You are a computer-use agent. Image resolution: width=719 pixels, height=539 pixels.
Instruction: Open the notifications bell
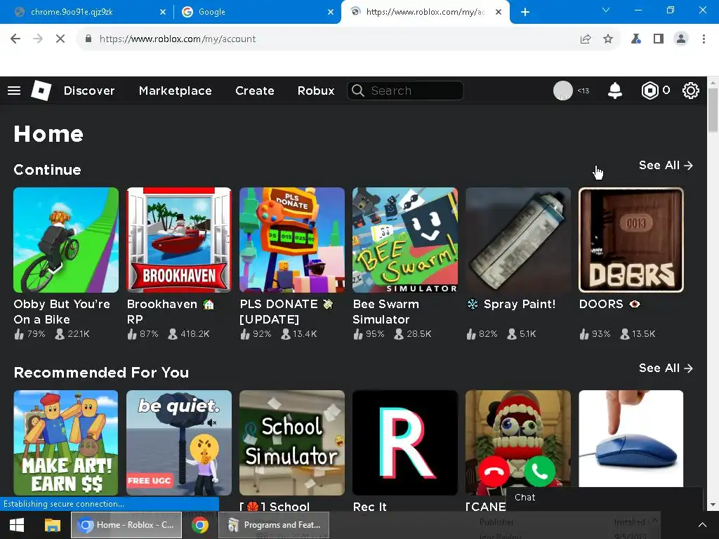pyautogui.click(x=615, y=91)
